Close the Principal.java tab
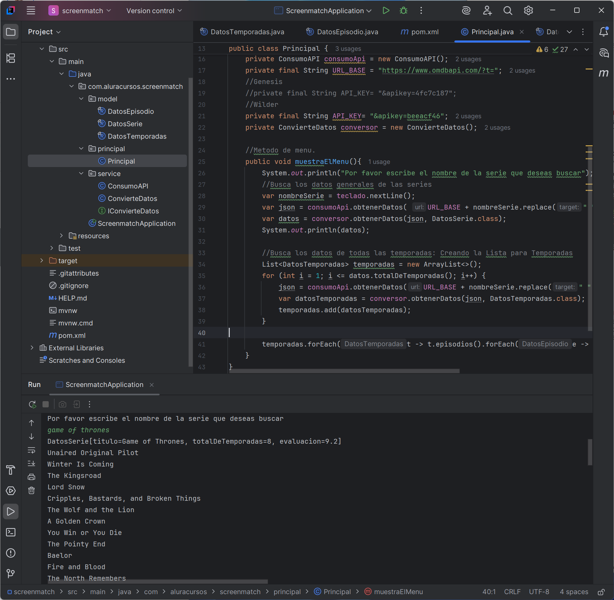This screenshot has height=600, width=614. point(522,32)
